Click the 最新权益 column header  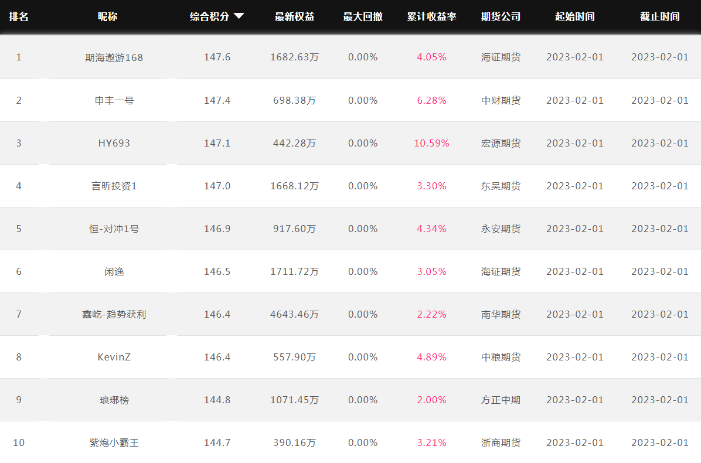(x=294, y=16)
